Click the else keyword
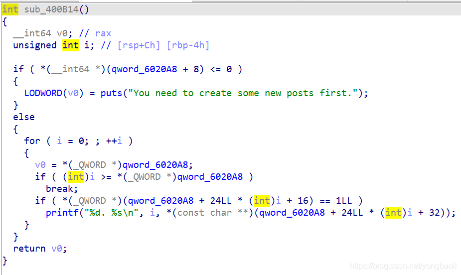This screenshot has height=275, width=461. [x=24, y=117]
